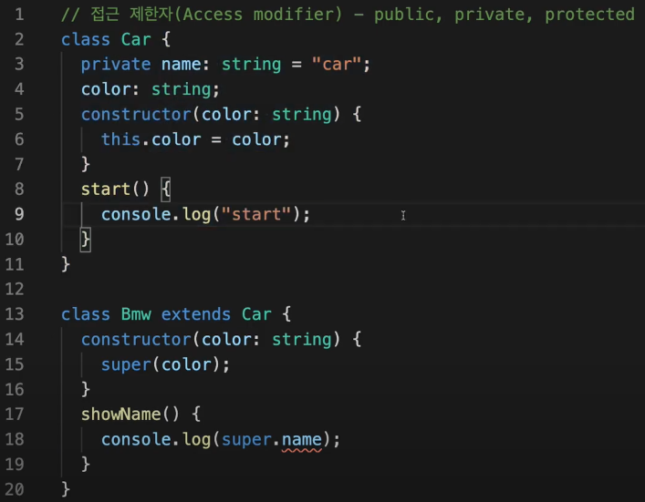The image size is (645, 502).
Task: Click the class name 'Bmw' on line 13
Action: (136, 314)
